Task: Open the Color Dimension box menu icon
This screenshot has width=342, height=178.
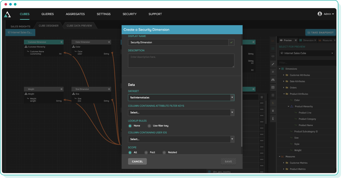Action: [x=109, y=42]
